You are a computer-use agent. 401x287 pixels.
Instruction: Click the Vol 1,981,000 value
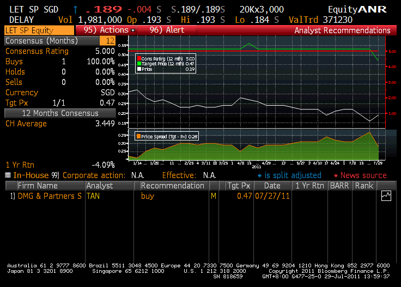pos(100,20)
